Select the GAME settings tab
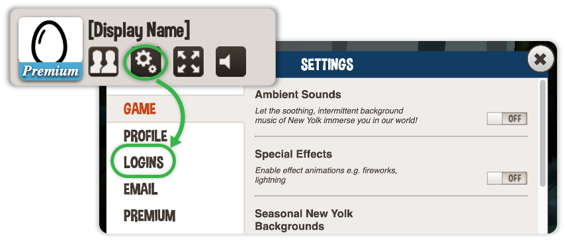The image size is (565, 241). (140, 109)
